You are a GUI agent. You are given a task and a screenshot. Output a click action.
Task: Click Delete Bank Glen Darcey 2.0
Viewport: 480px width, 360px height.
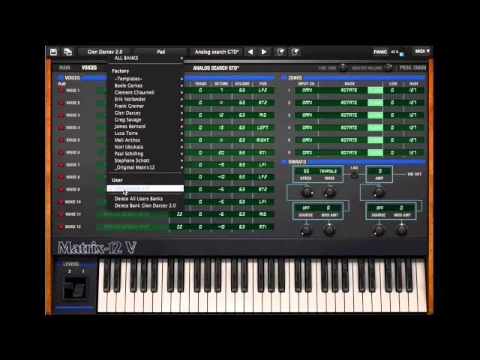coord(145,205)
